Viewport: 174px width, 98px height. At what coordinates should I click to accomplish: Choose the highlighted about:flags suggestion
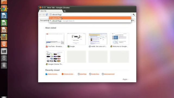click(x=90, y=18)
